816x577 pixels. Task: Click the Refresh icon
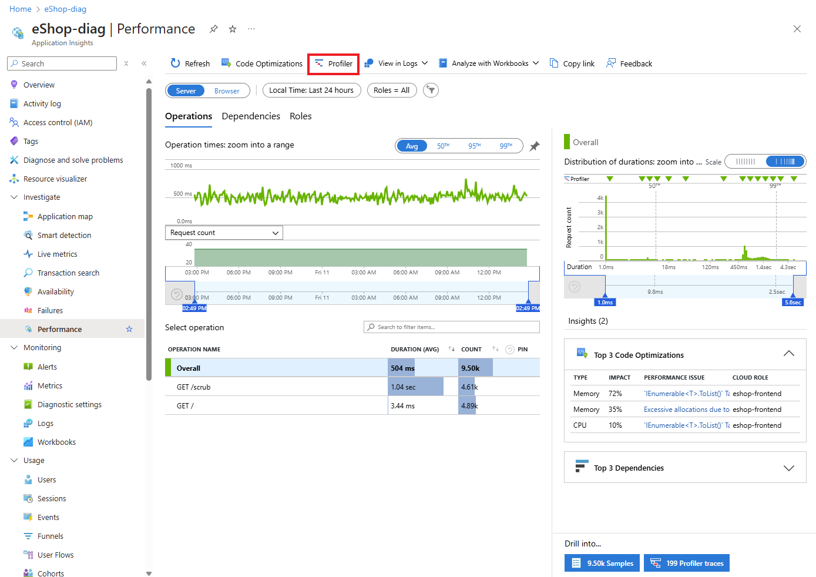pyautogui.click(x=176, y=63)
